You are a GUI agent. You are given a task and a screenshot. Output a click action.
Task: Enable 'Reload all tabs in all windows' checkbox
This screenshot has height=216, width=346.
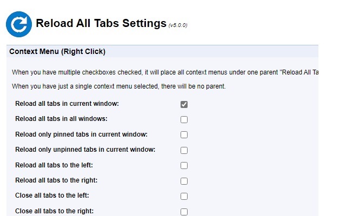click(184, 119)
